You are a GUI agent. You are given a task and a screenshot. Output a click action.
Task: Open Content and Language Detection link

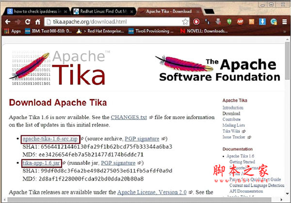point(257,185)
